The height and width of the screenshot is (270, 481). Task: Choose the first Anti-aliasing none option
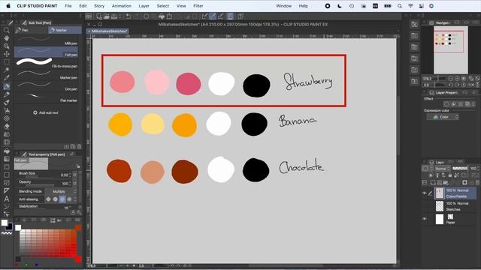[x=48, y=199]
